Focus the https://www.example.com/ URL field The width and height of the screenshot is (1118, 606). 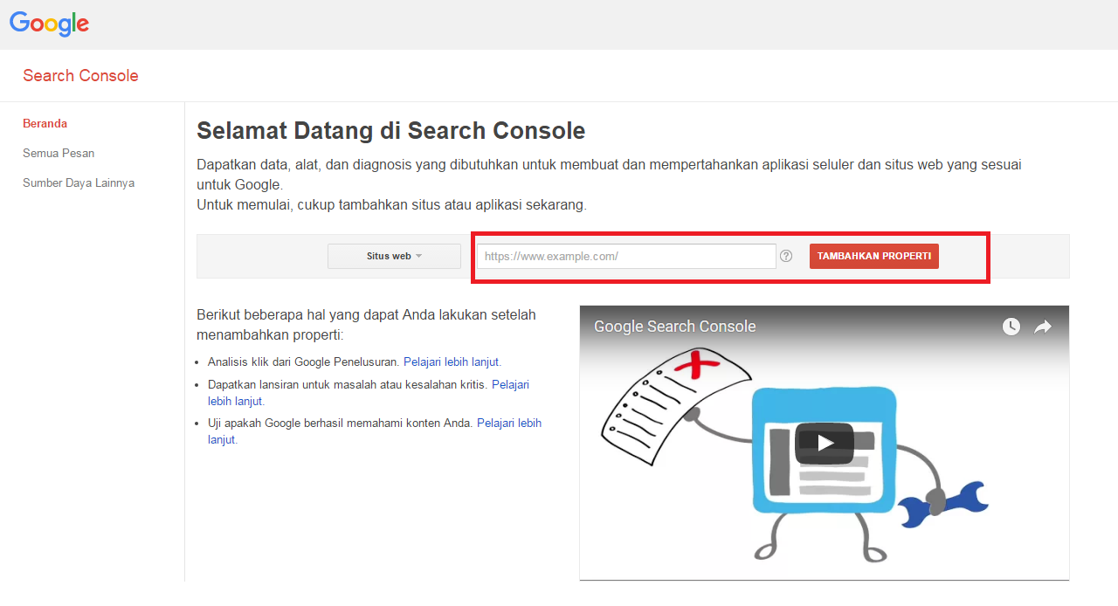tap(626, 256)
